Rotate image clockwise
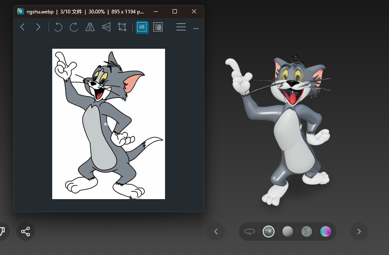 tap(74, 27)
